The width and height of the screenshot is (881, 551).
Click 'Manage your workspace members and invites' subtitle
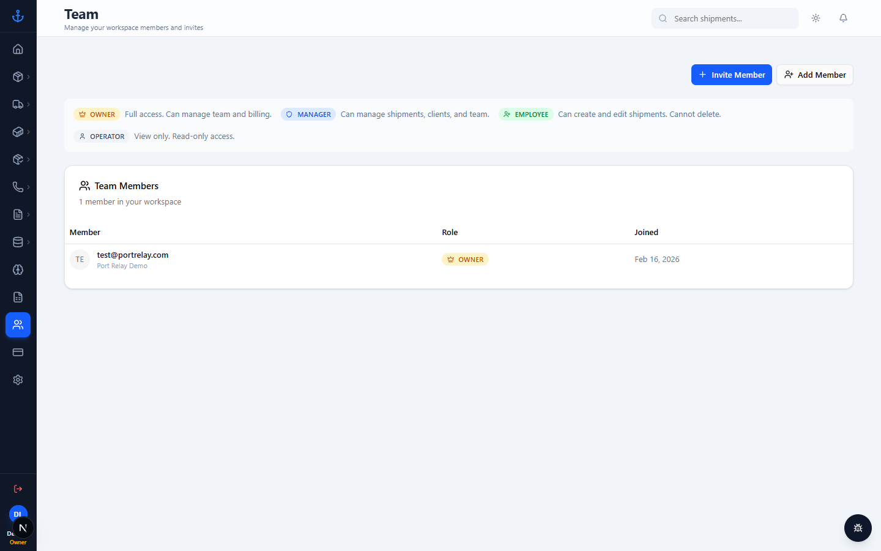click(133, 28)
